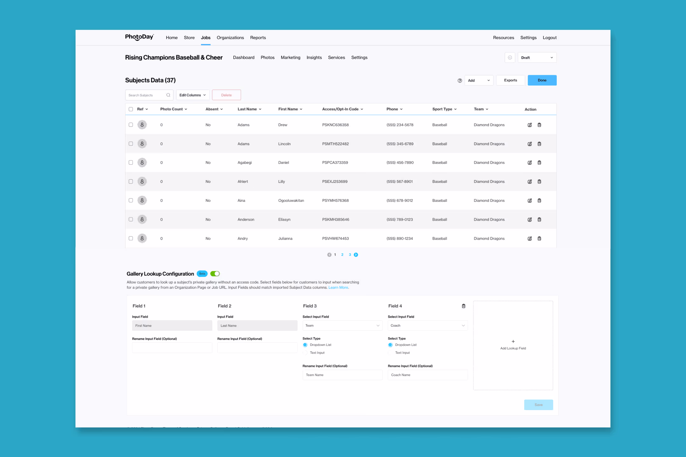Delete the Lilly Ahlert row via trash icon
This screenshot has height=457, width=686.
[x=539, y=182]
